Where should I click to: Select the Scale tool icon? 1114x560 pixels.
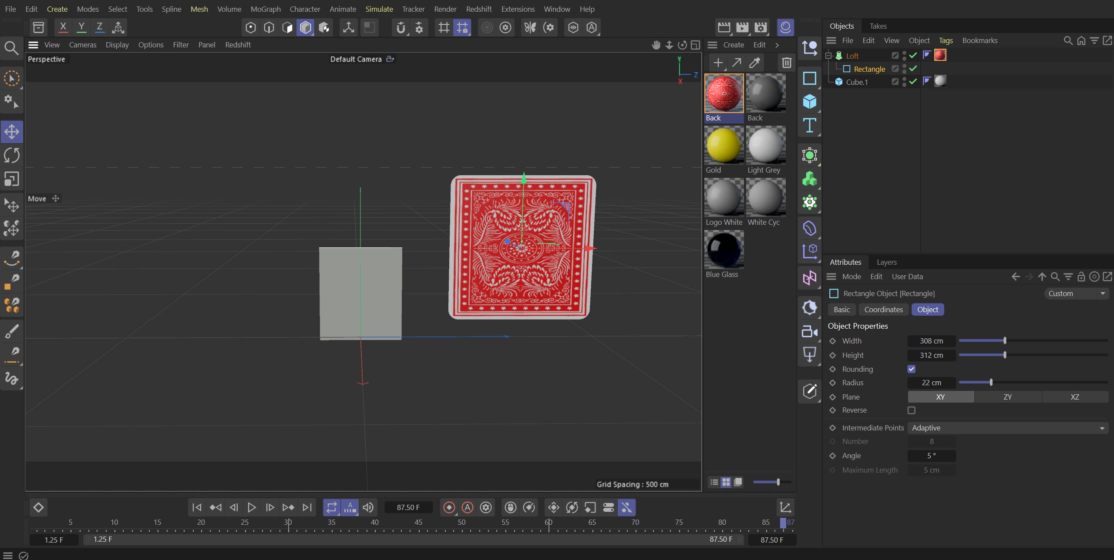(x=12, y=179)
